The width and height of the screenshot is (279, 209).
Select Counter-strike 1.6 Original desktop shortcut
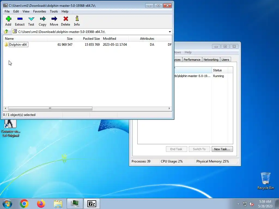11,128
